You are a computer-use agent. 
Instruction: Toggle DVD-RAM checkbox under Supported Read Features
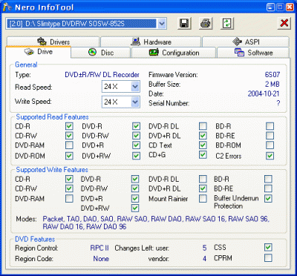pyautogui.click(x=69, y=145)
